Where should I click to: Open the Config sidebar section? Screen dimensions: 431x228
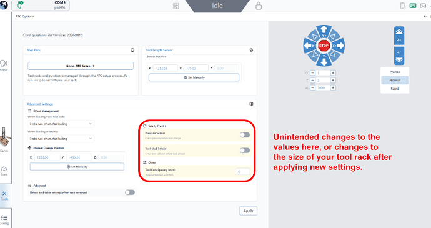(4, 220)
